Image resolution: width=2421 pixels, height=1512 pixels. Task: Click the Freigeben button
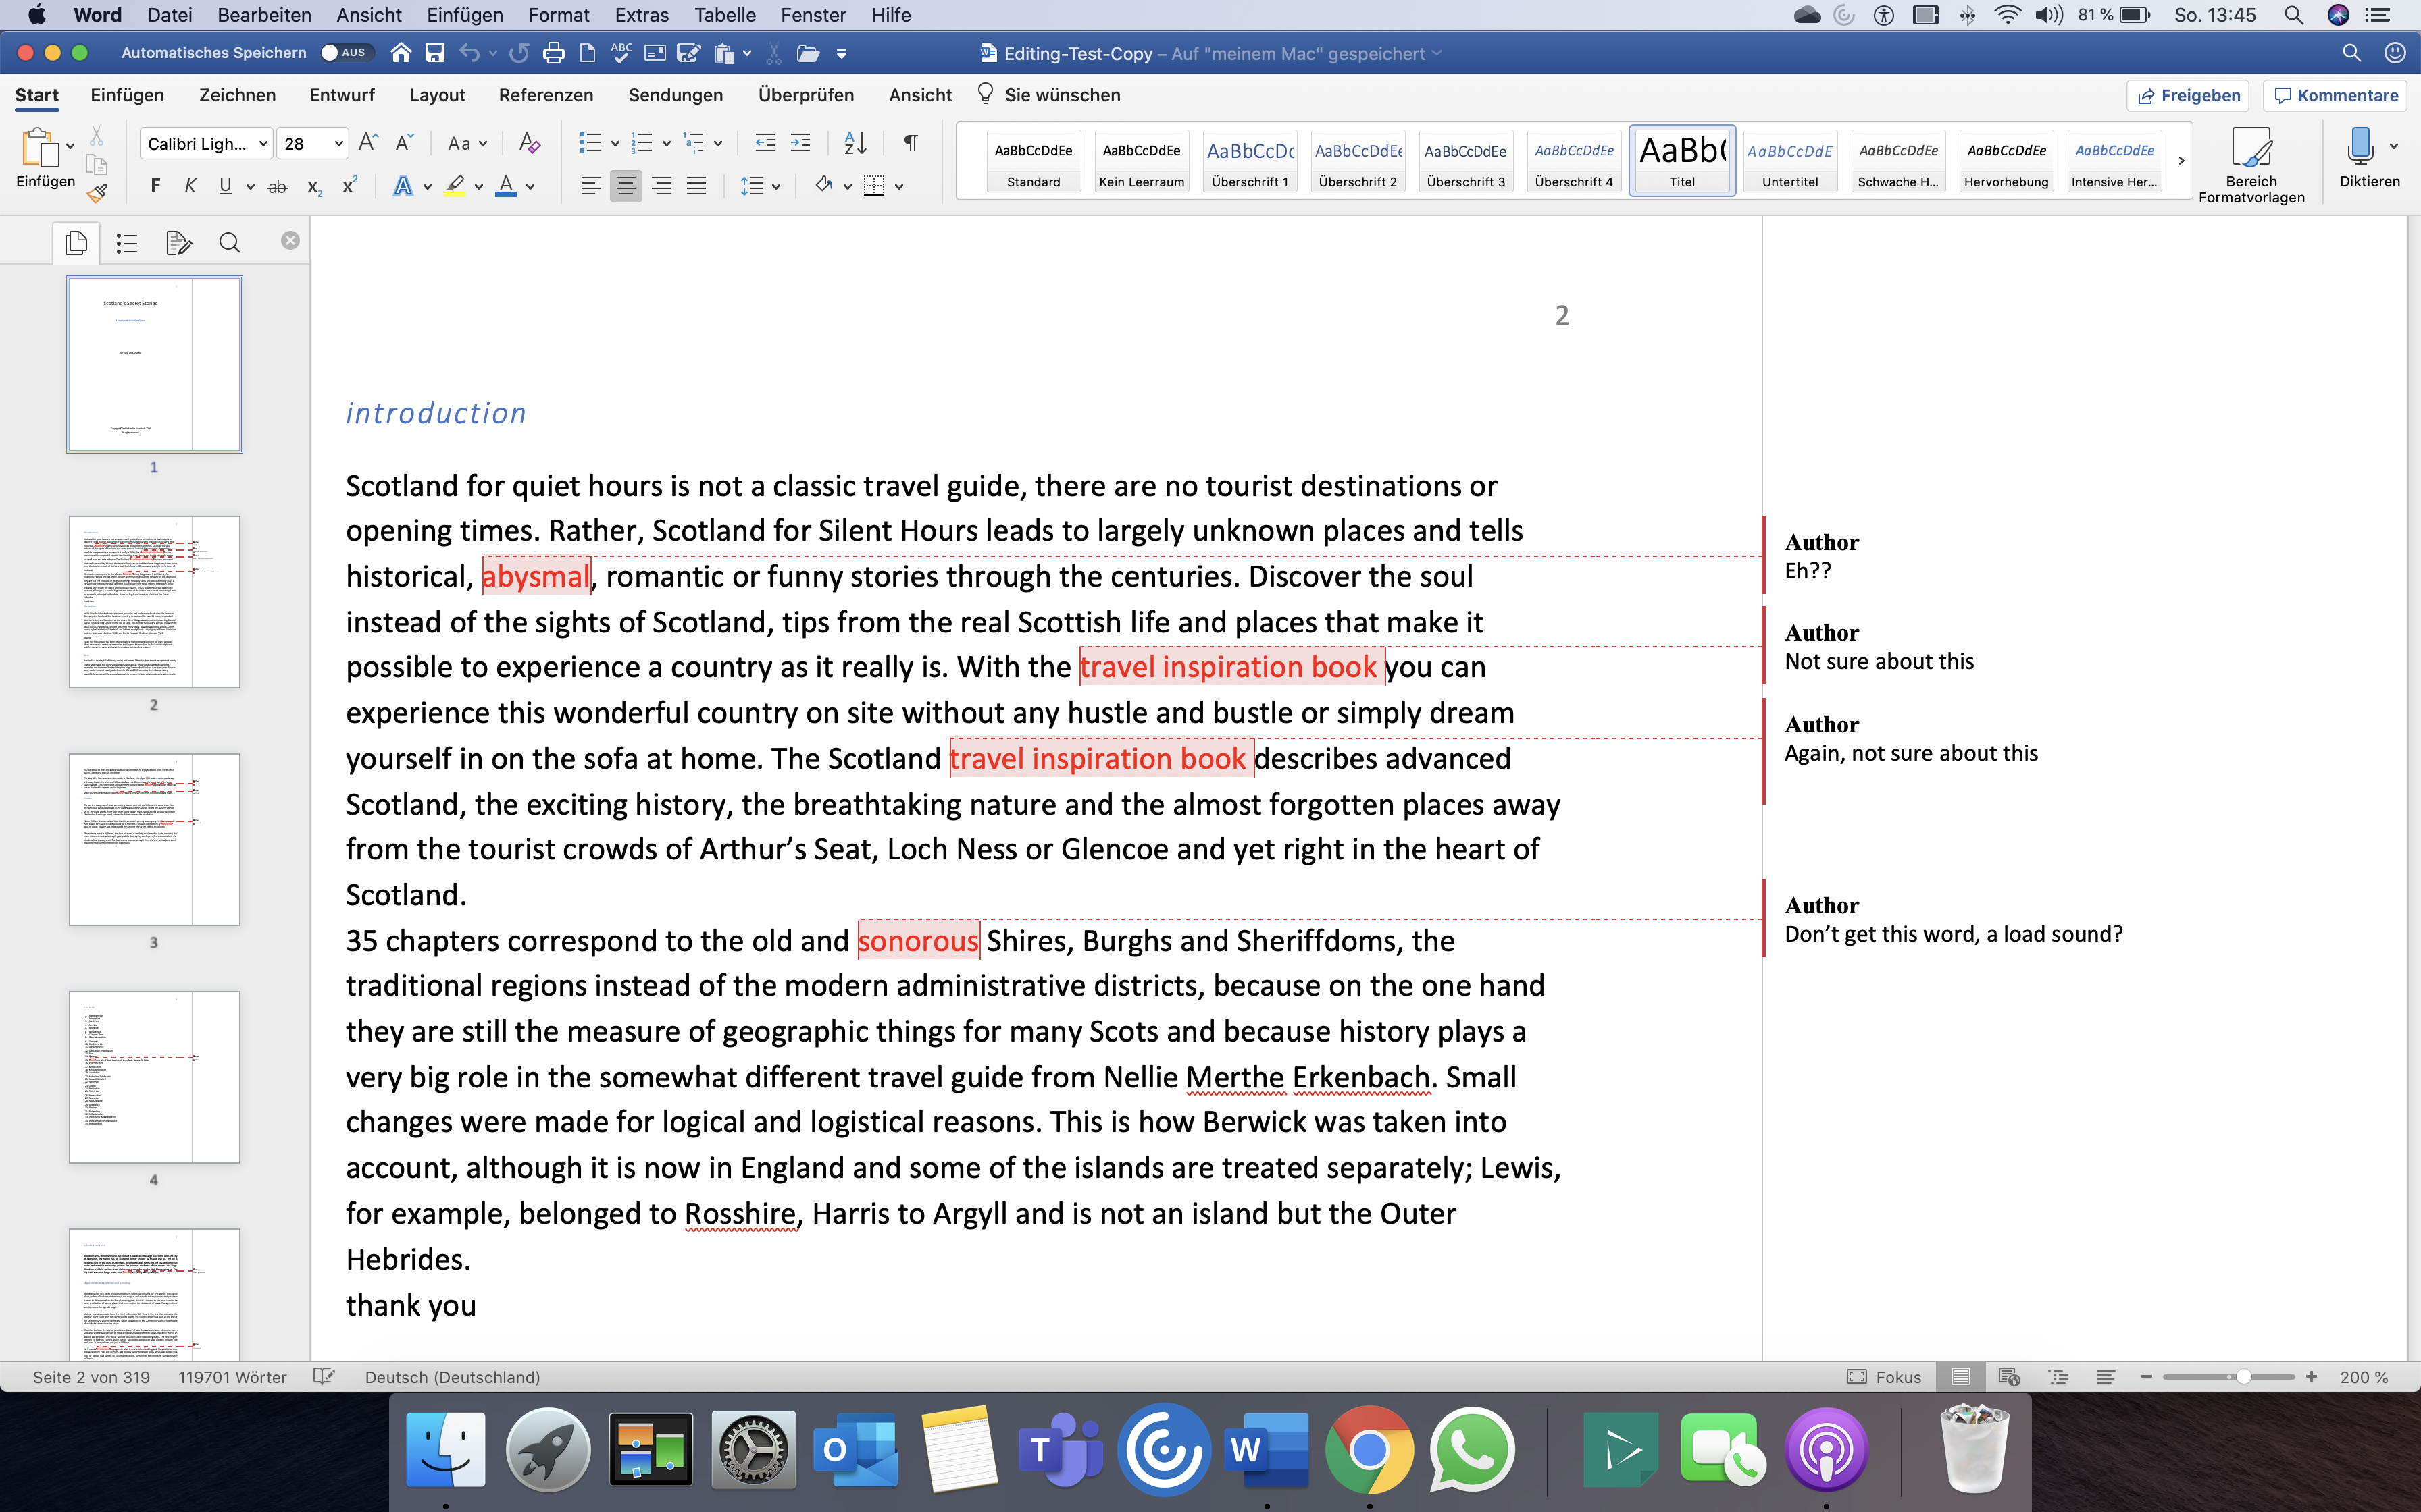coord(2188,95)
